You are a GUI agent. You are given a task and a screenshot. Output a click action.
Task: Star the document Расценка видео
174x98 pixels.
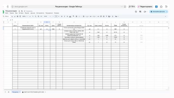[x=19, y=11]
